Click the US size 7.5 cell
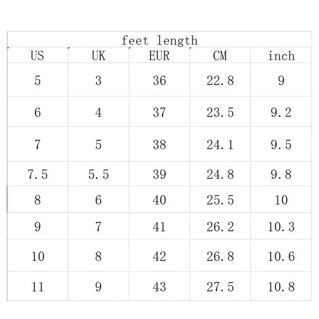The image size is (319, 319). tap(37, 174)
